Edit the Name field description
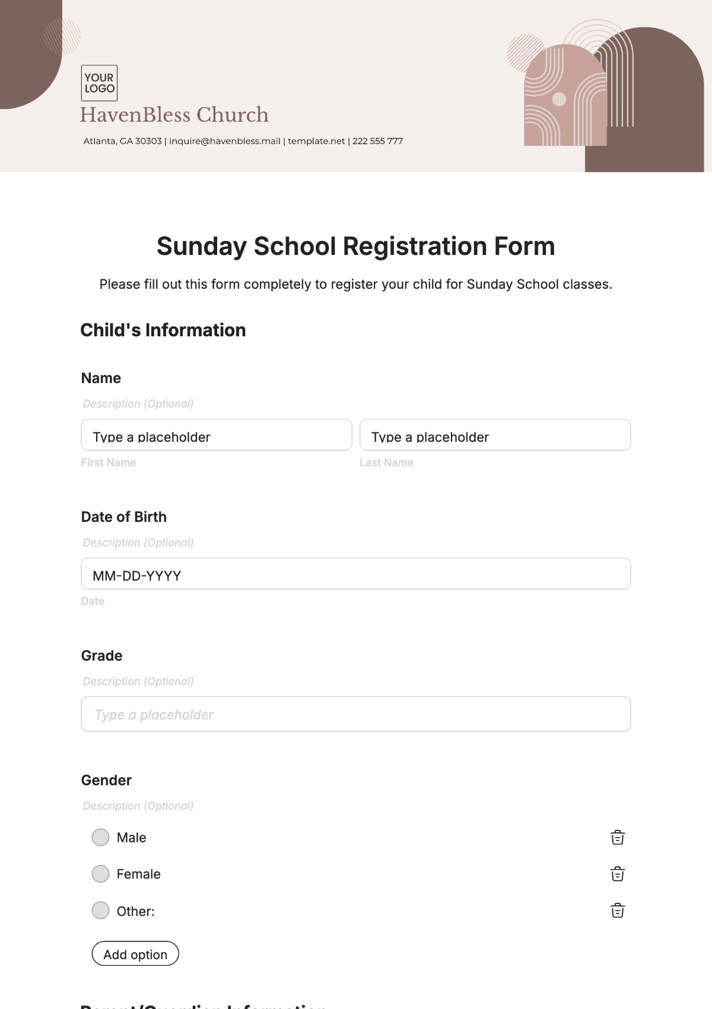712x1009 pixels. coord(138,404)
